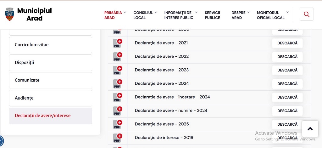Click the Municipiul Arad coat of arms logo
322x148 pixels.
point(10,14)
